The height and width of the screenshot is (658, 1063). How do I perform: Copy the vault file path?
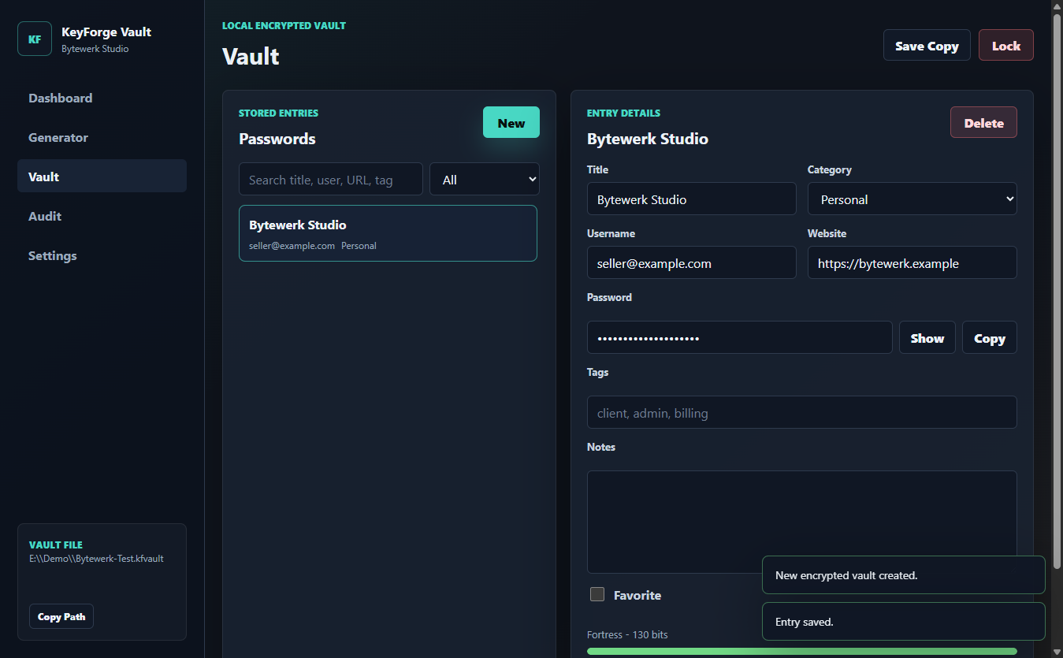coord(61,616)
